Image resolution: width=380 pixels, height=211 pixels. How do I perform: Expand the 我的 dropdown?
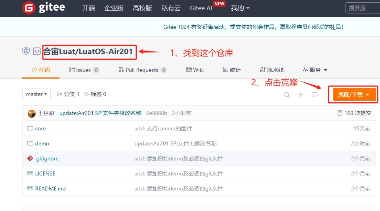point(240,8)
